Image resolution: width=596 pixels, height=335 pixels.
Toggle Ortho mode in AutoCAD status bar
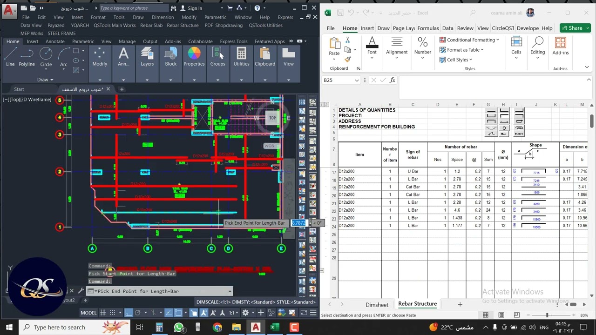129,313
